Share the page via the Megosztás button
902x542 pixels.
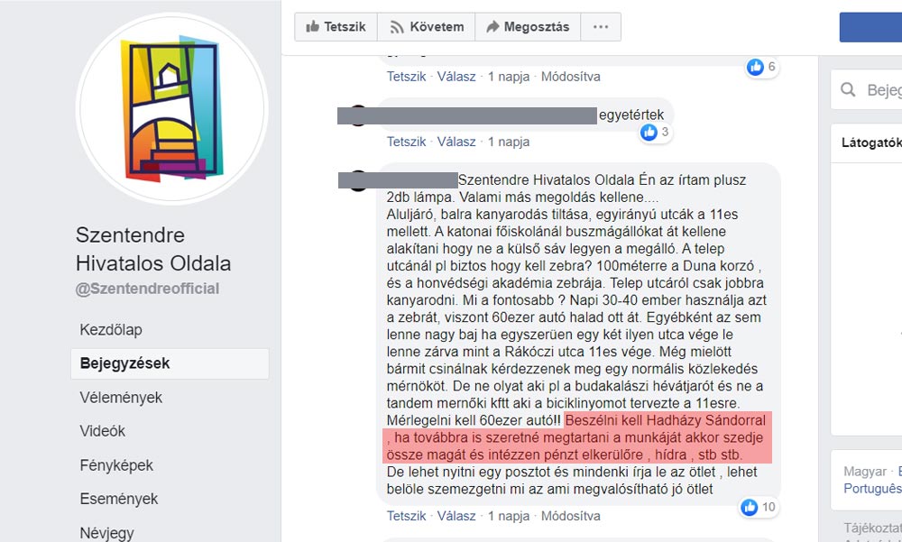tap(528, 27)
